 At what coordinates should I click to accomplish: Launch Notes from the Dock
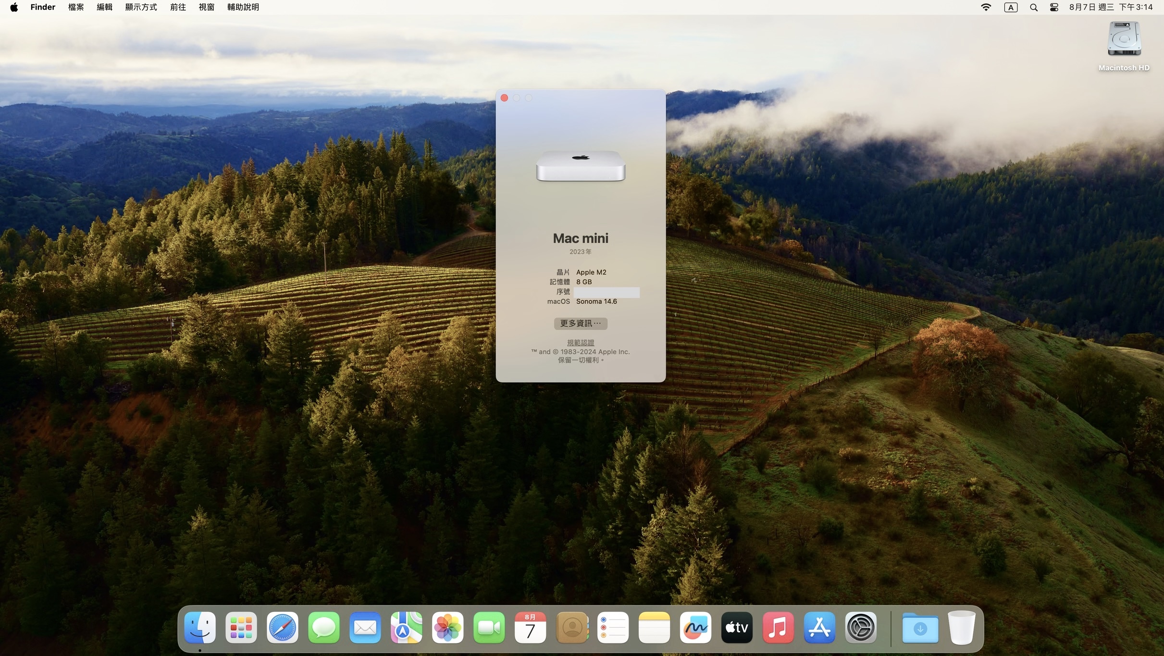click(655, 627)
